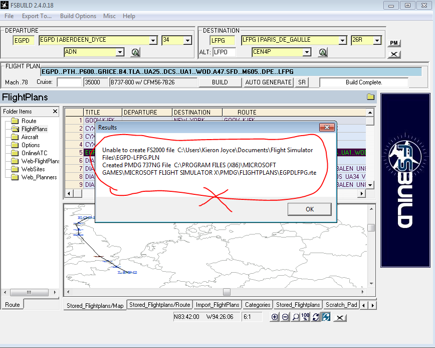Viewport: 435px width, 348px height.
Task: Switch to Categories tab
Action: tap(258, 305)
